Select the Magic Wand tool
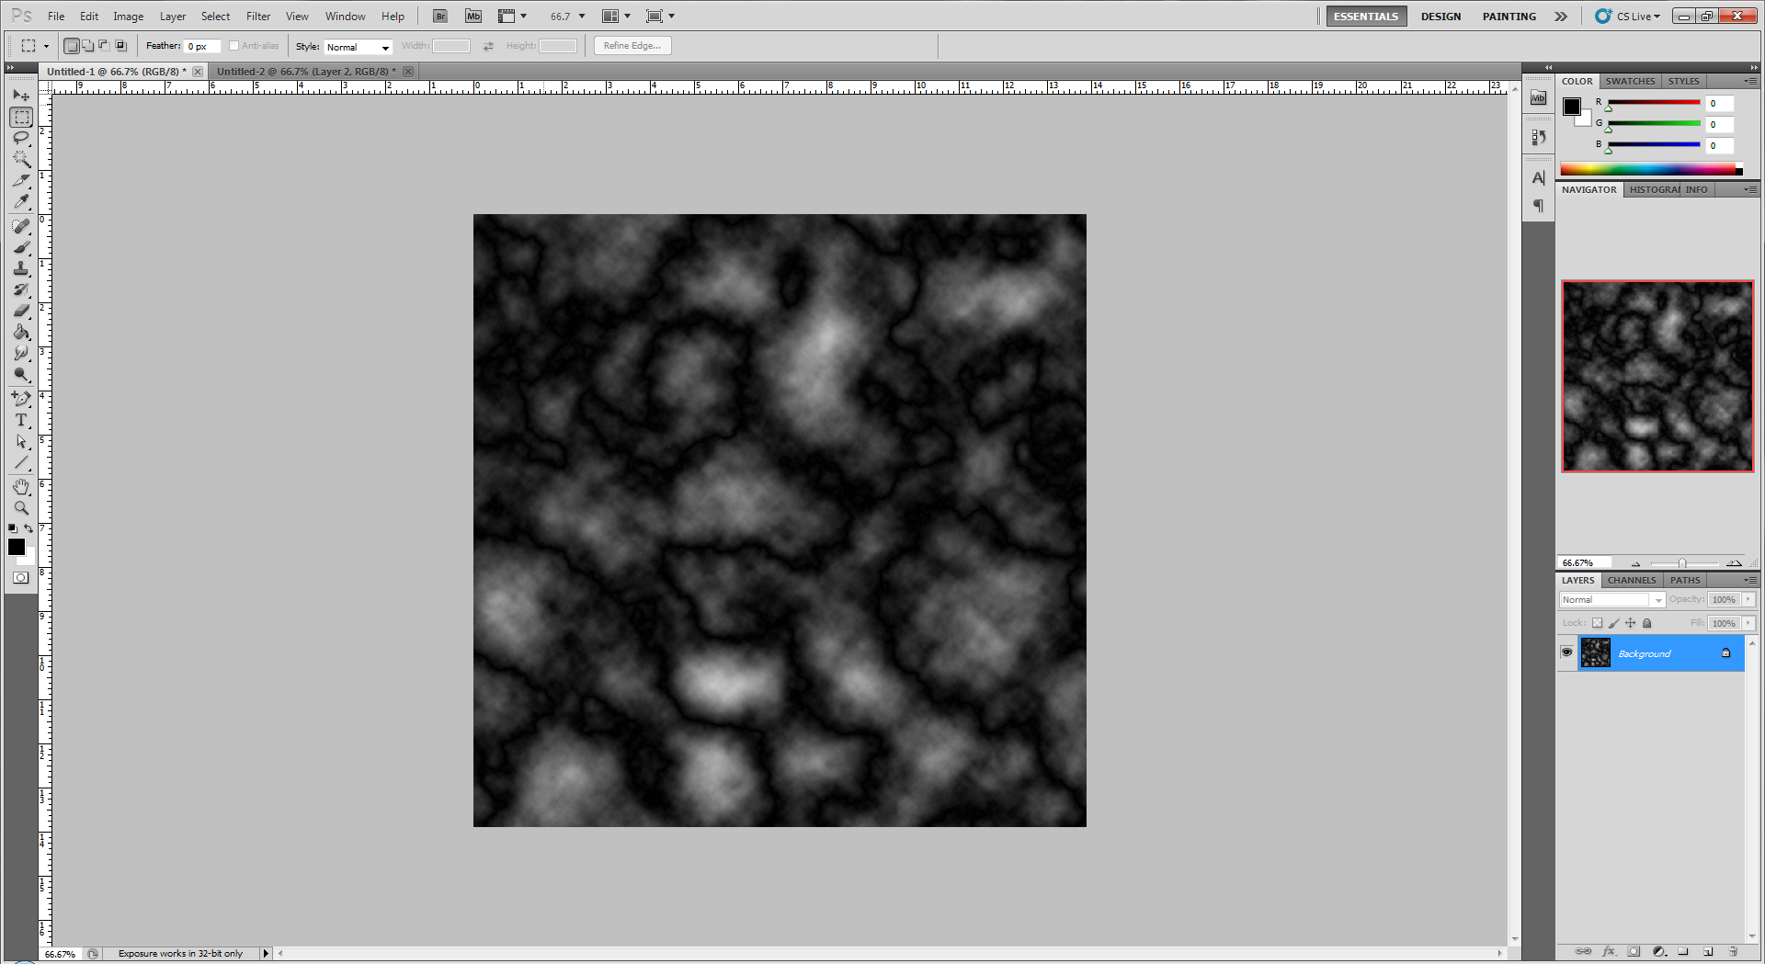The image size is (1765, 964). pos(21,159)
